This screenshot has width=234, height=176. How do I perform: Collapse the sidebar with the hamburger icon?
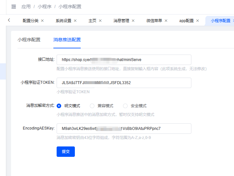click(x=13, y=6)
